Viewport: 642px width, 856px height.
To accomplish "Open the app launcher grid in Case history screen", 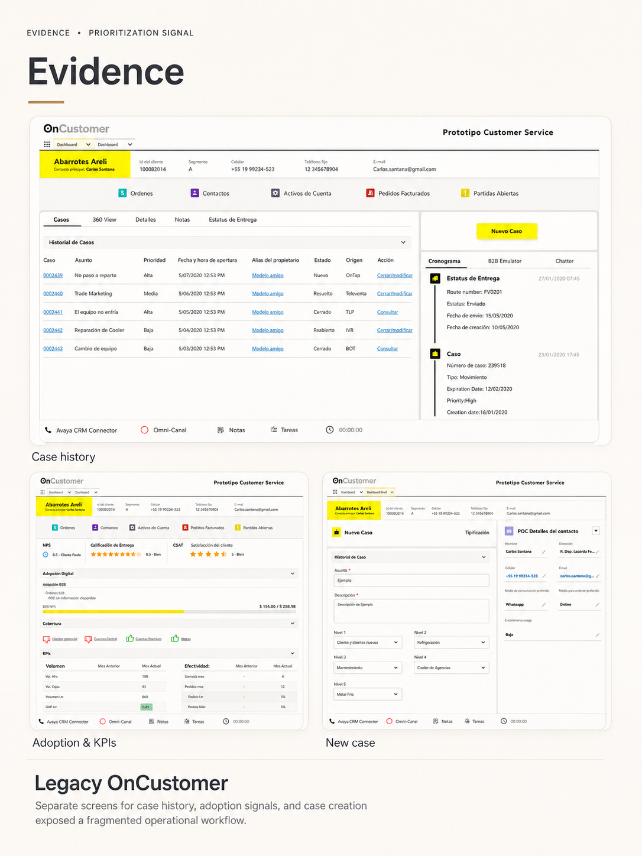I will coord(47,144).
